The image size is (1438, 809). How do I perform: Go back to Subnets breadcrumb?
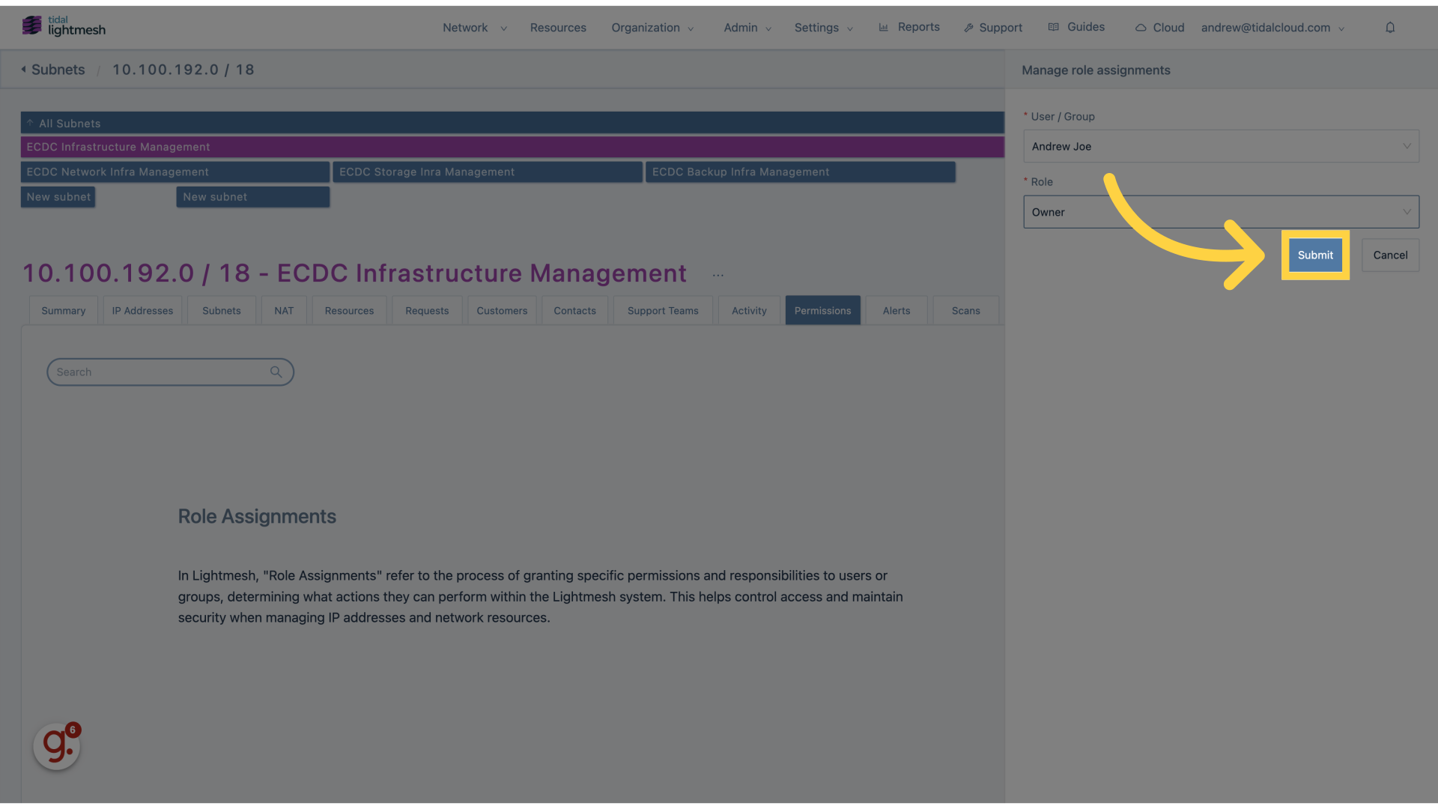coord(58,70)
